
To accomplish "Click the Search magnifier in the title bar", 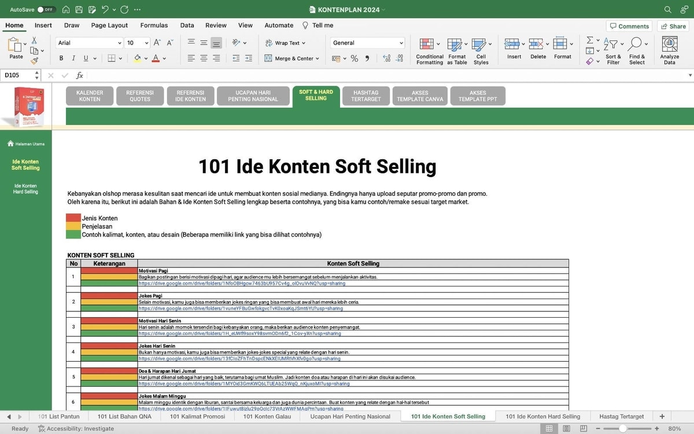I will [668, 9].
